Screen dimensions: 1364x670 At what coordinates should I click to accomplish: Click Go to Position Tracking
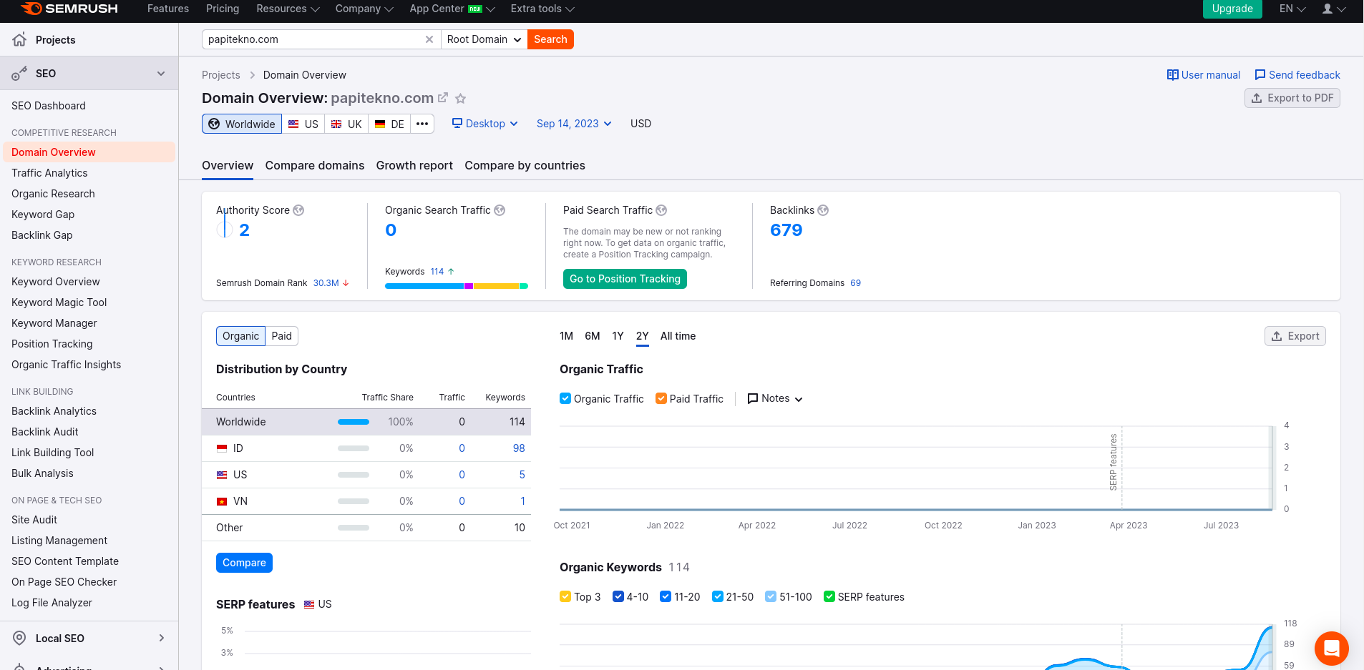(625, 279)
